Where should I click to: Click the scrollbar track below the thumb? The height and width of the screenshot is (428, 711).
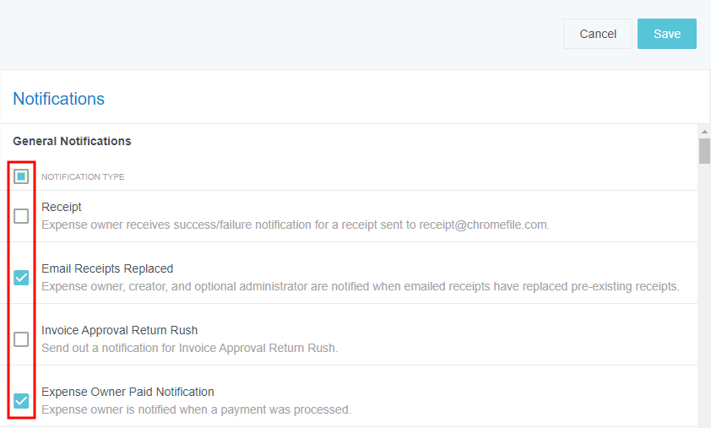pyautogui.click(x=703, y=295)
